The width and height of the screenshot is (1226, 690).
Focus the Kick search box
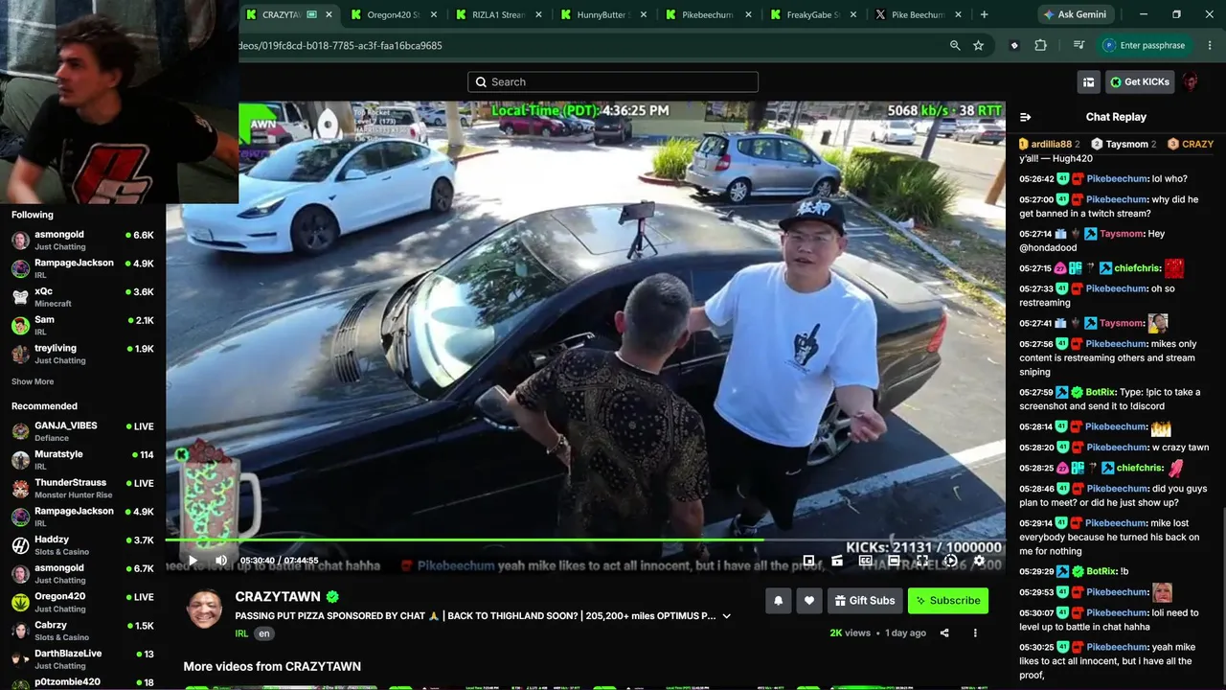(613, 82)
